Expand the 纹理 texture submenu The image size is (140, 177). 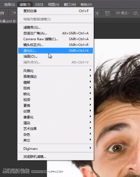[56, 111]
